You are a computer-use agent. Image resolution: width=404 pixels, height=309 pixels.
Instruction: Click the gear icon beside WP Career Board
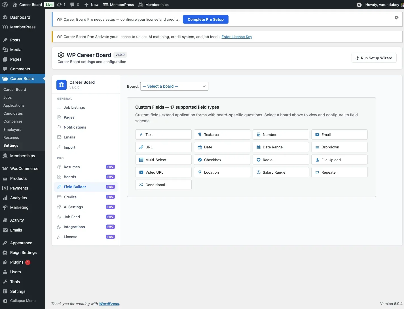click(61, 55)
